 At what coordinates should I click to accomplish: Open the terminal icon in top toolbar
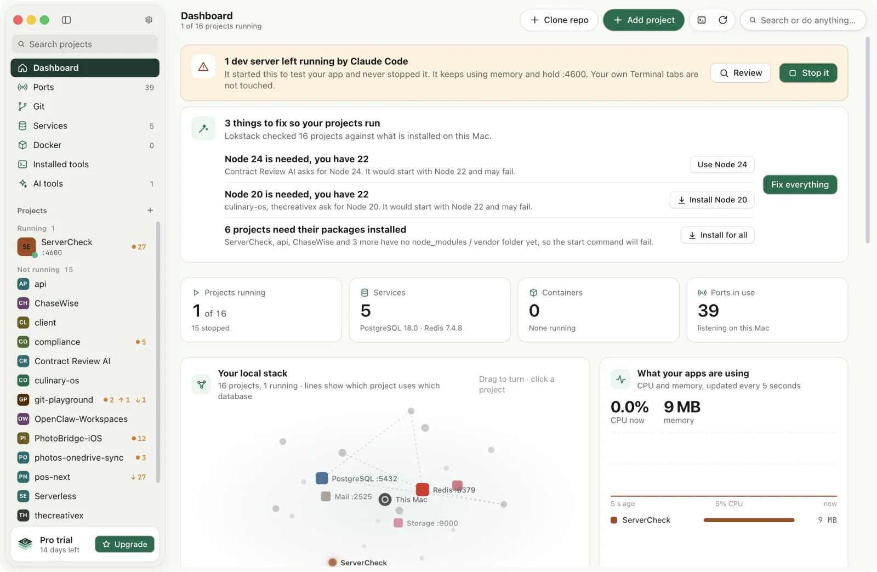tap(702, 20)
